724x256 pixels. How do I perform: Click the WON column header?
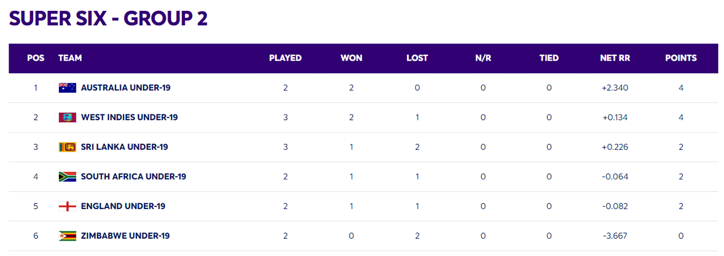click(351, 58)
